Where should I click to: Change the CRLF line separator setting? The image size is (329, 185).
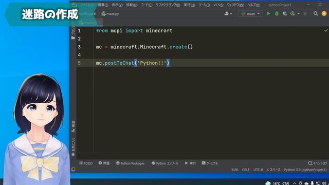tap(246, 170)
